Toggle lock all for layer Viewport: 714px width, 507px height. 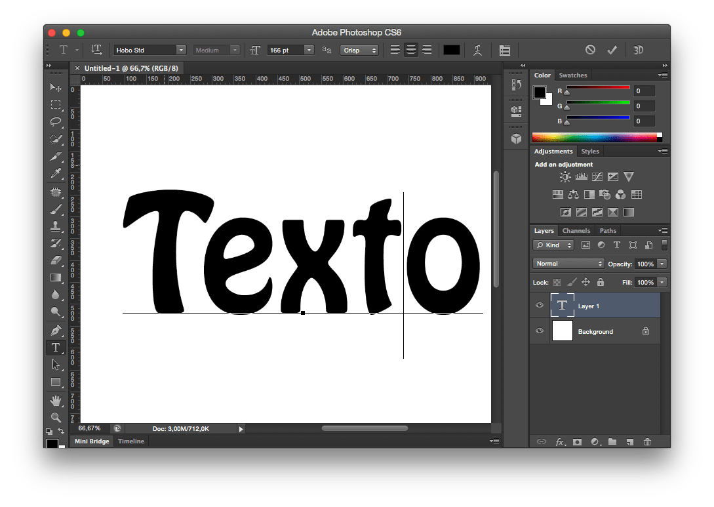click(601, 283)
